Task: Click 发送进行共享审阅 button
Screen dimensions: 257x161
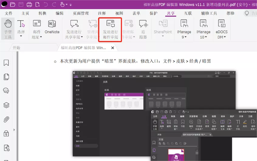Action: pos(74,29)
